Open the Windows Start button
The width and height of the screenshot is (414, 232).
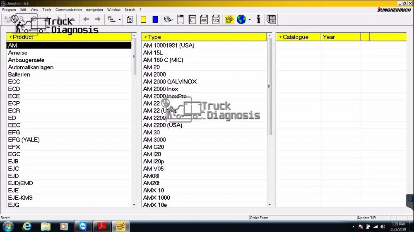(8, 226)
